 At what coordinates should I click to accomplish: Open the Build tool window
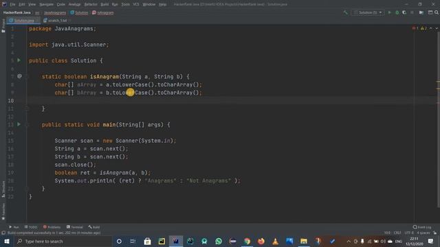[94, 227]
